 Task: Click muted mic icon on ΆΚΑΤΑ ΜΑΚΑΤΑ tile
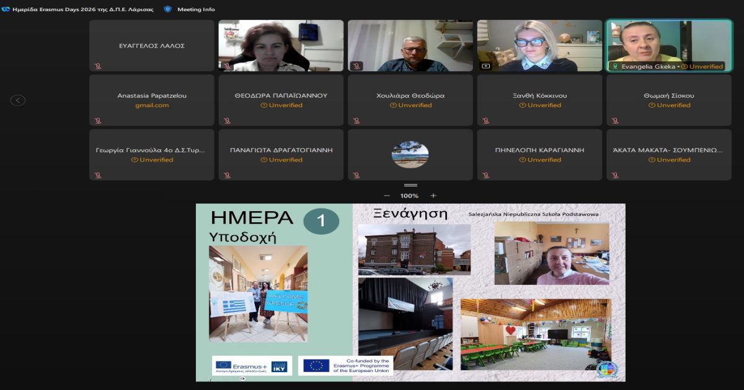(x=615, y=175)
